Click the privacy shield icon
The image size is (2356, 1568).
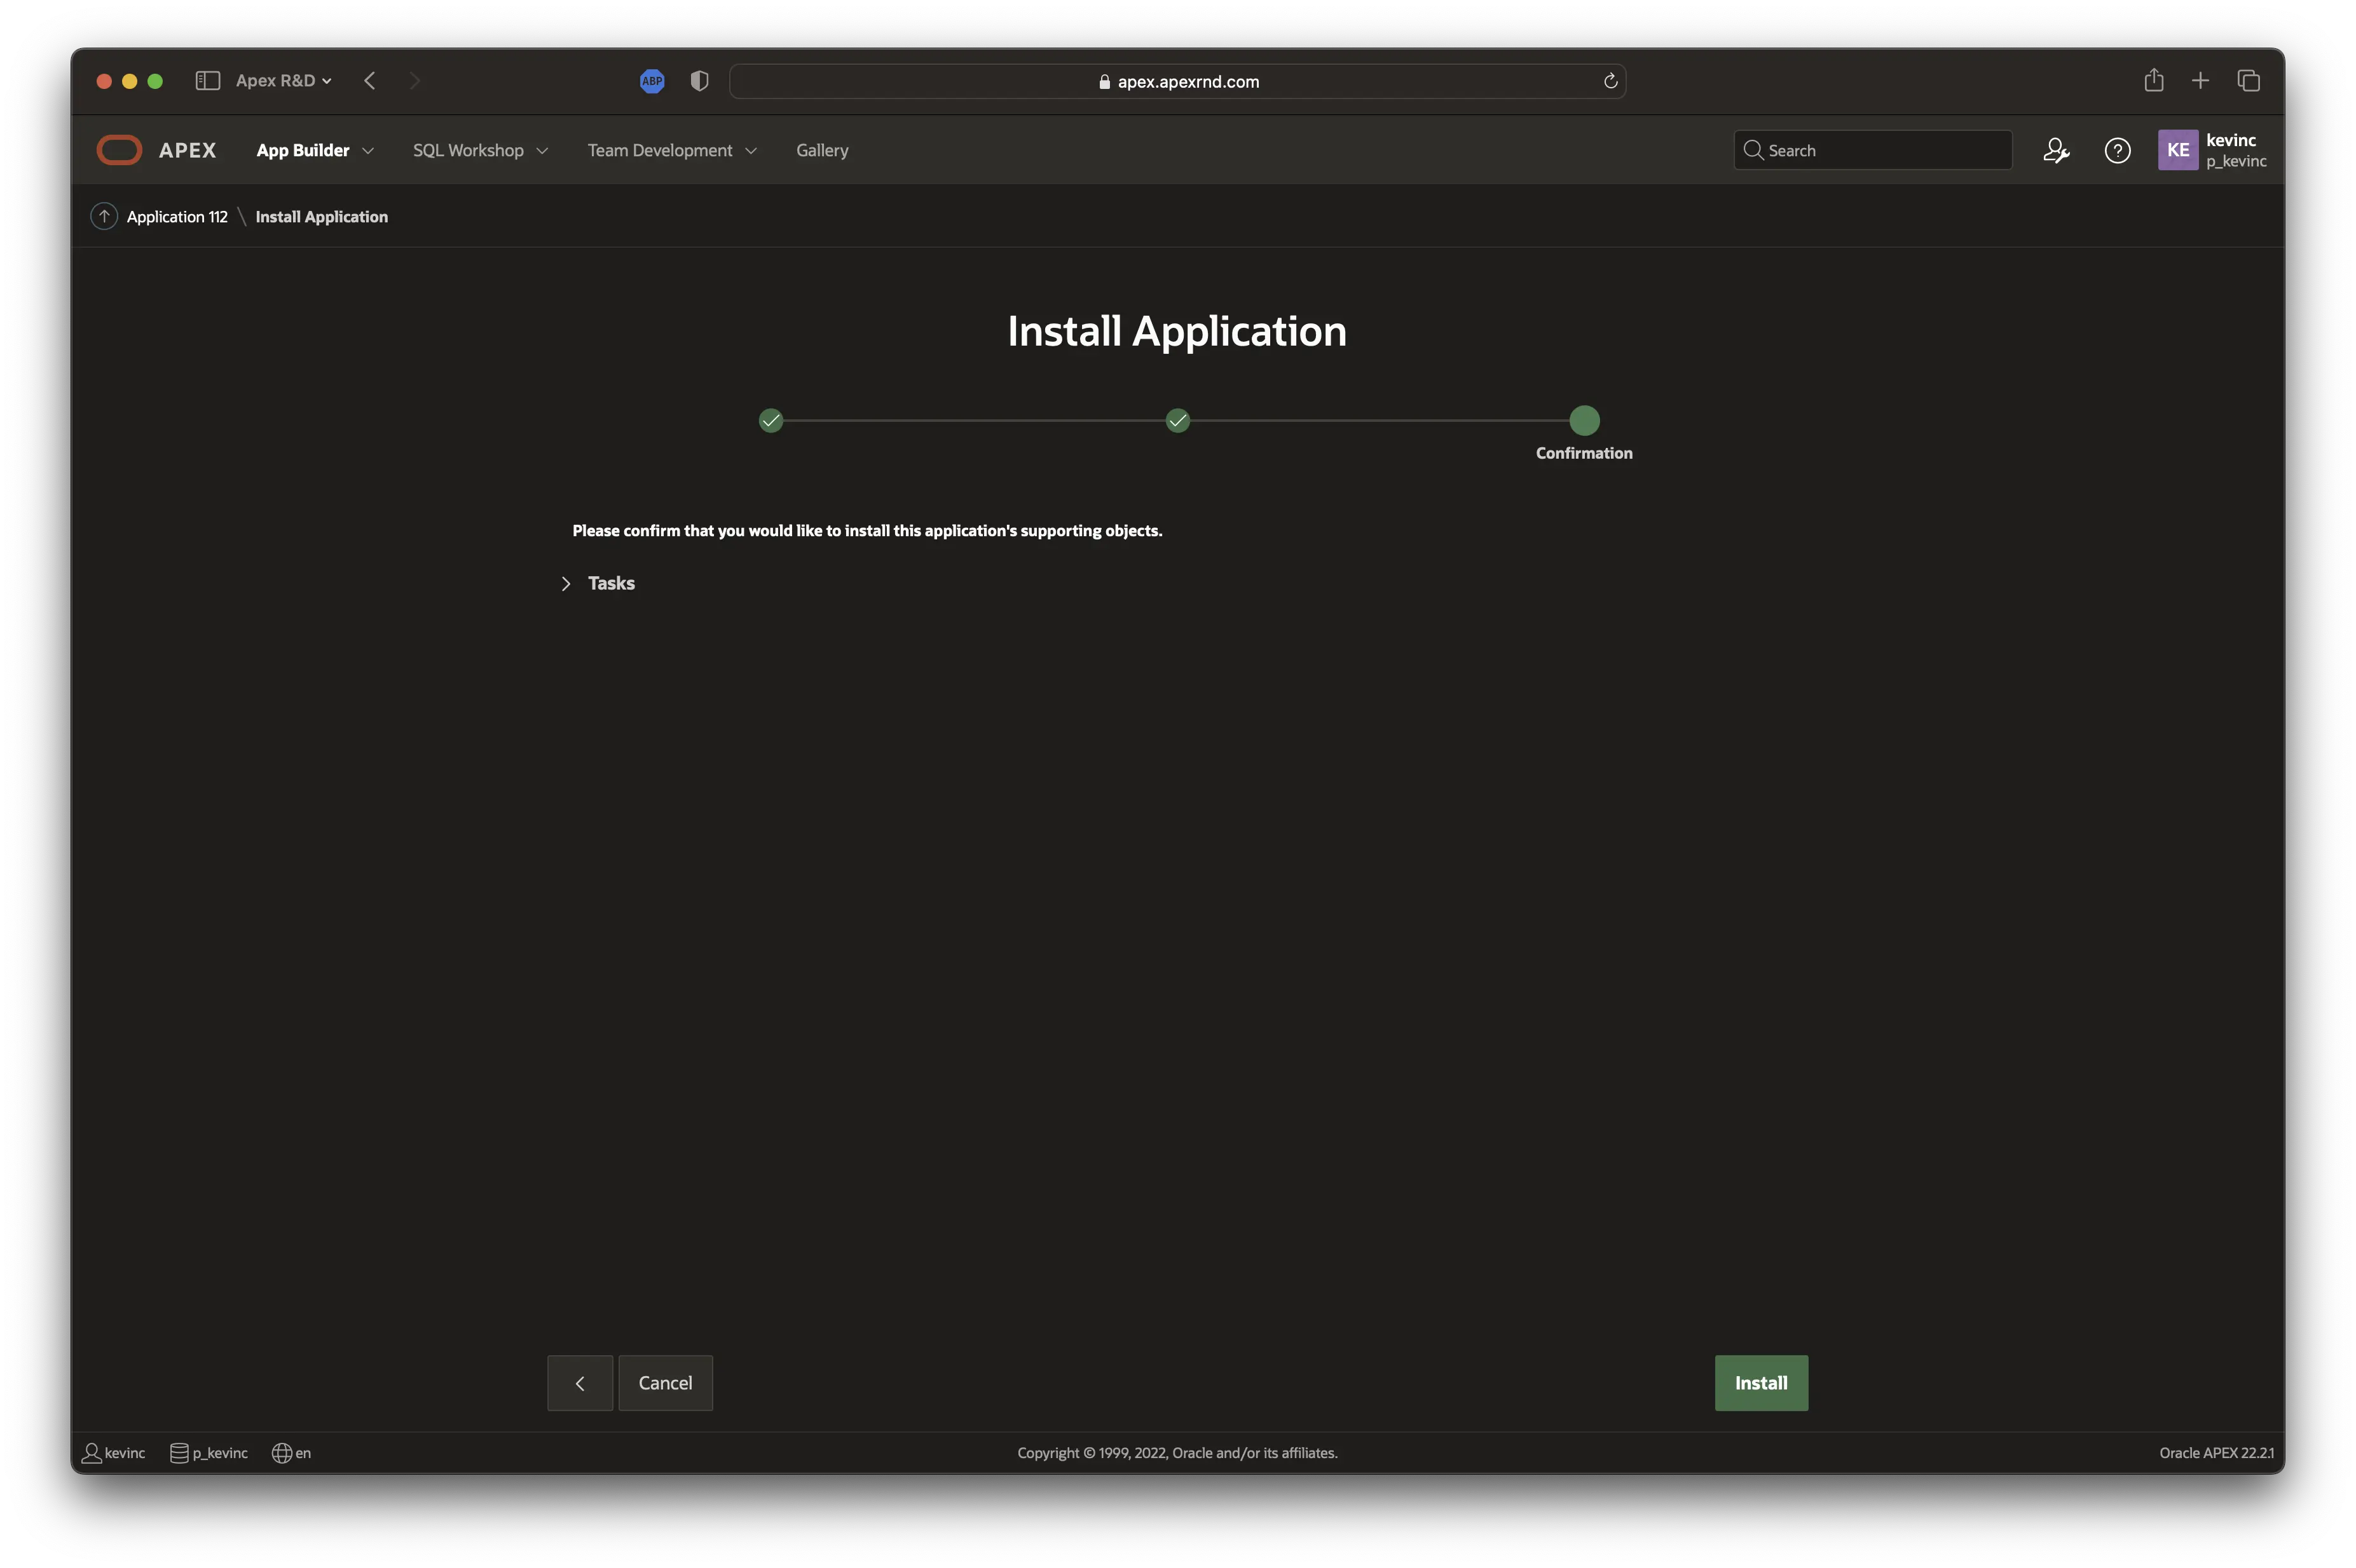click(699, 81)
